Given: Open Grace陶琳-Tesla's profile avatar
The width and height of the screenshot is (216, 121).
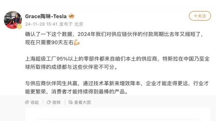Looking at the screenshot, I should (x=13, y=20).
